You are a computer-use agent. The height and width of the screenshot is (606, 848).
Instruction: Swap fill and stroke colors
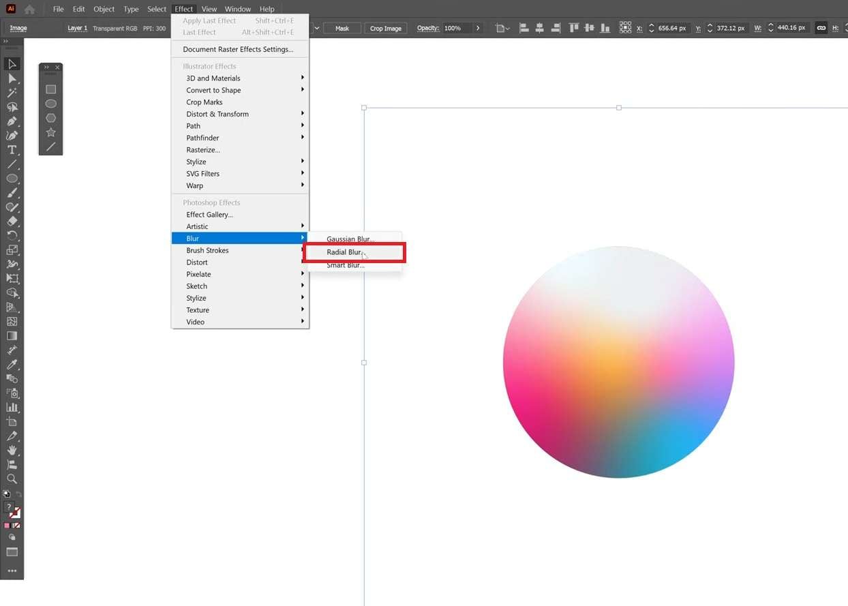(19, 494)
